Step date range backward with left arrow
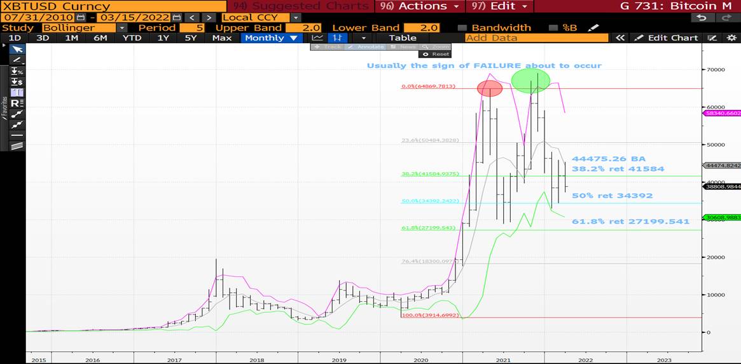This screenshot has height=364, width=741. tap(191, 17)
